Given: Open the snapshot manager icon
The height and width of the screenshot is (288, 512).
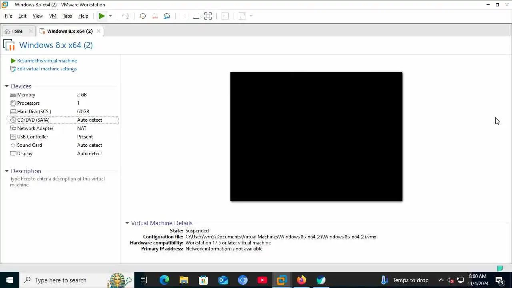Looking at the screenshot, I should (x=167, y=16).
